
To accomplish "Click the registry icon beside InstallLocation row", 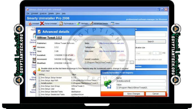I will coord(39,83).
